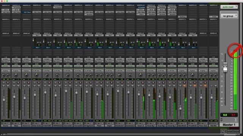Open the Piano automation mode selector
Viewport: 243px width, 136px height.
(x=99, y=66)
